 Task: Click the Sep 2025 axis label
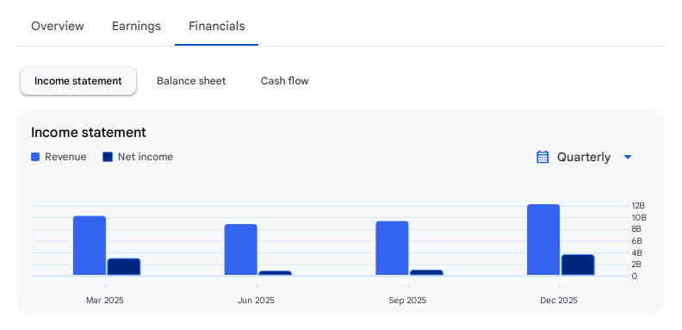(407, 301)
